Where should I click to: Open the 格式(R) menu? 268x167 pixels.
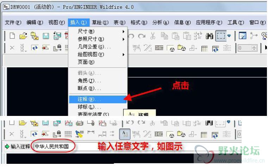139,23
